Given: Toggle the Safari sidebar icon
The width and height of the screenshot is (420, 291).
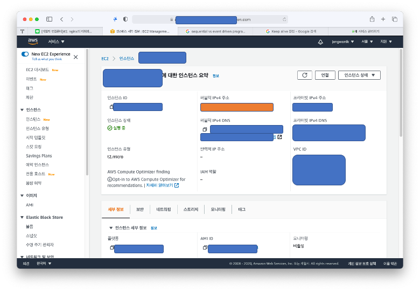Looking at the screenshot, I should [x=50, y=19].
